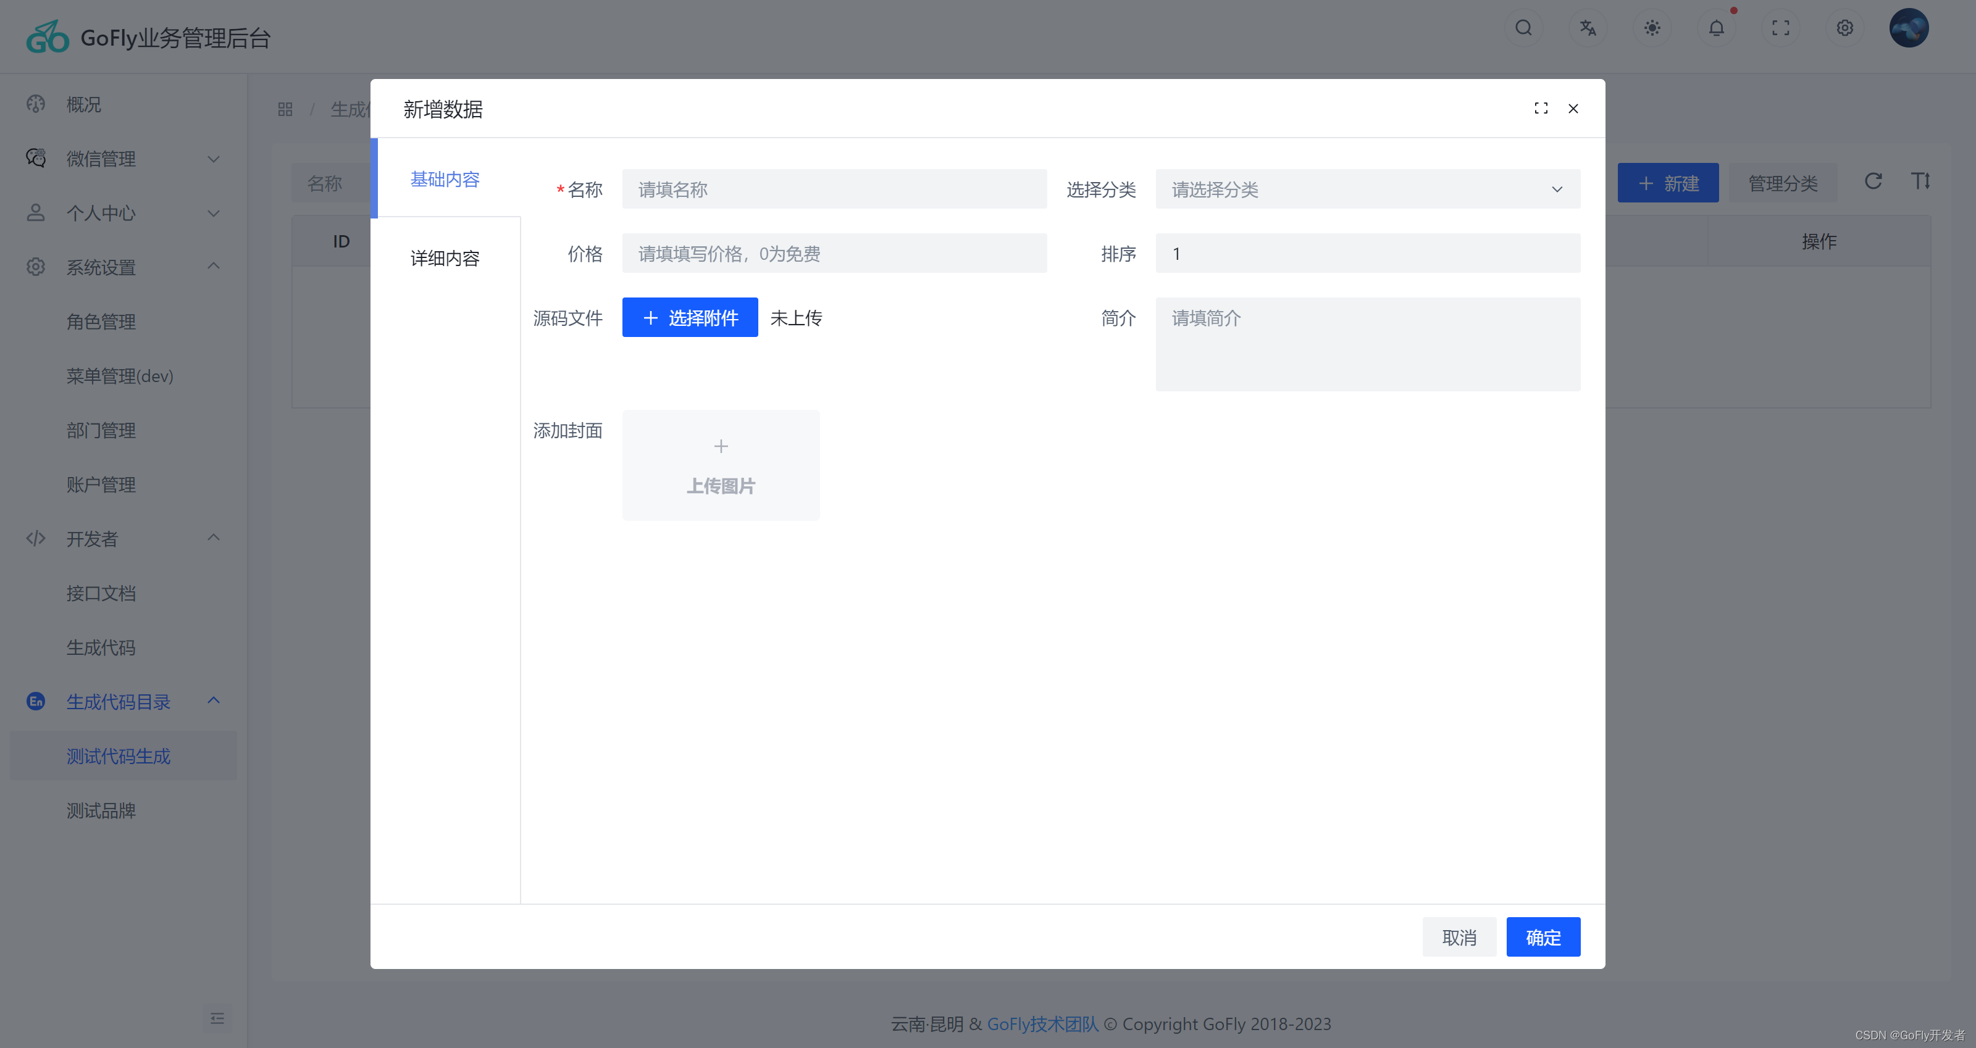Open the GoFly技术团队 link in footer
The image size is (1976, 1048).
pyautogui.click(x=1042, y=1023)
